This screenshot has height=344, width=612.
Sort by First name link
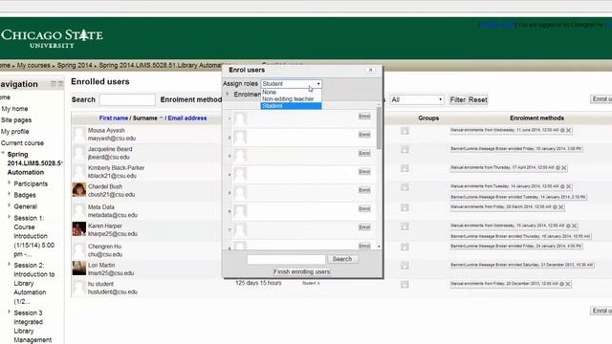pos(114,118)
